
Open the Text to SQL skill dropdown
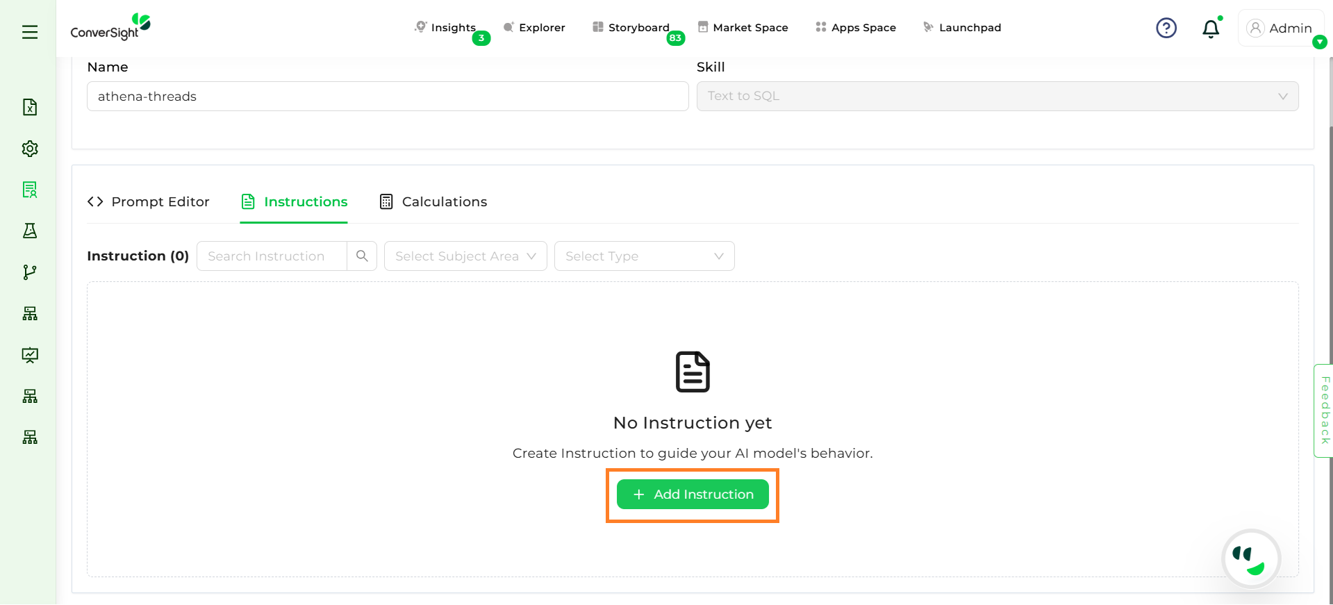[997, 97]
